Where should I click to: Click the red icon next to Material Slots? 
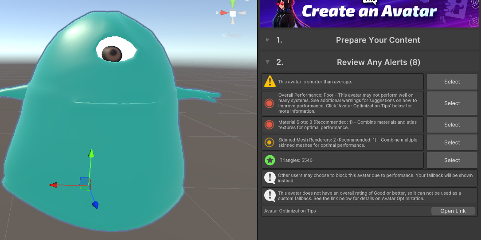pyautogui.click(x=270, y=125)
